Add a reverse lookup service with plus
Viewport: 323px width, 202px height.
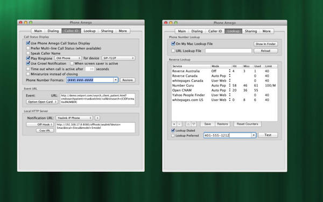coord(174,124)
